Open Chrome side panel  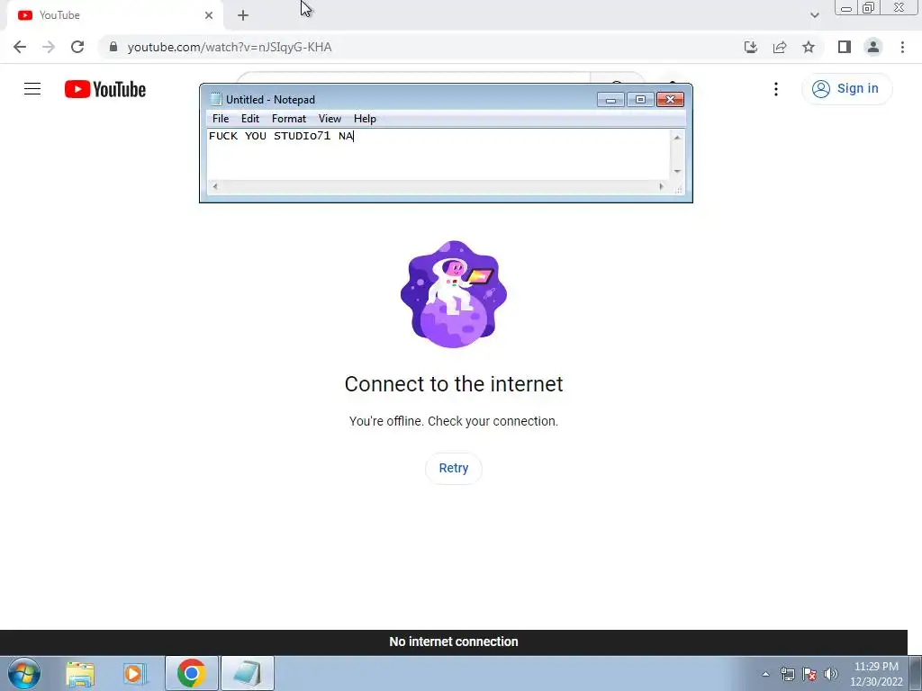coord(845,47)
